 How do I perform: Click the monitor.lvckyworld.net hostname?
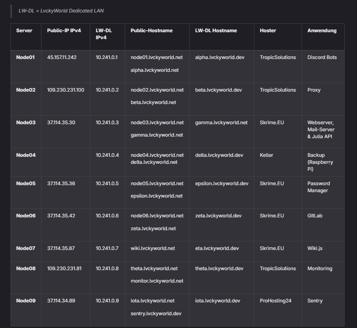point(157,281)
